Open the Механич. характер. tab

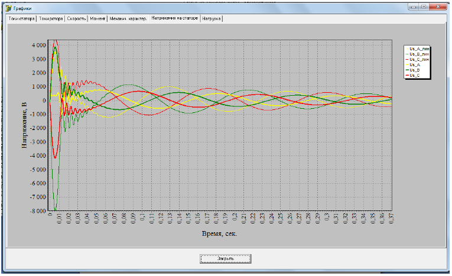pos(128,19)
